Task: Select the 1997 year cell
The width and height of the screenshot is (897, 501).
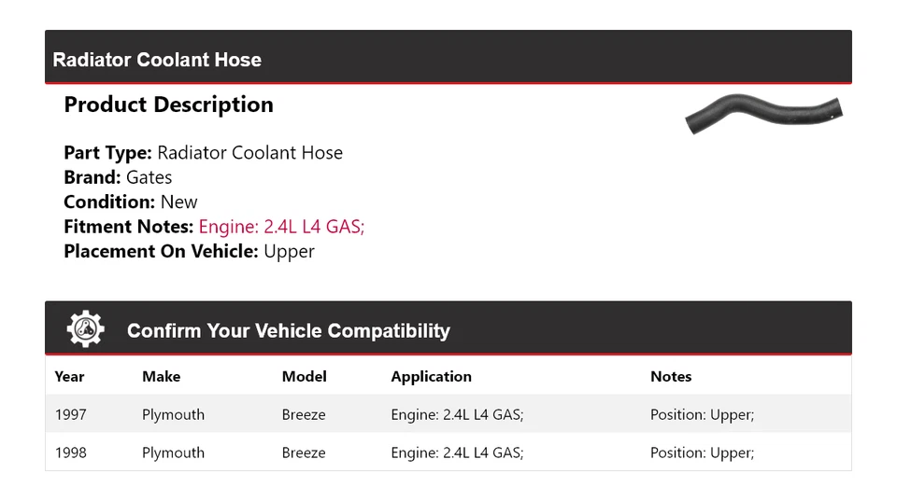Action: pos(71,414)
